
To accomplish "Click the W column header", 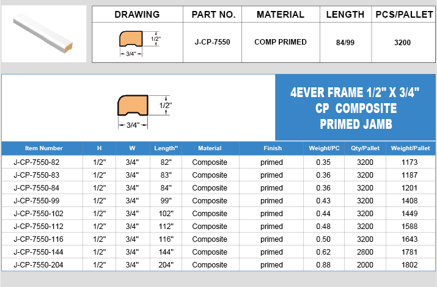I will [132, 148].
